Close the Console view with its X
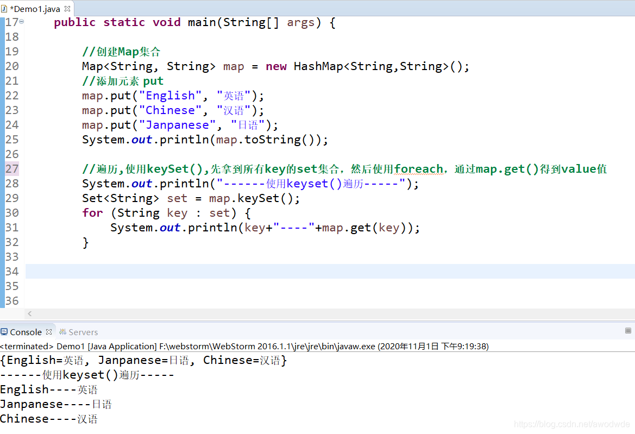Image resolution: width=635 pixels, height=434 pixels. point(48,331)
